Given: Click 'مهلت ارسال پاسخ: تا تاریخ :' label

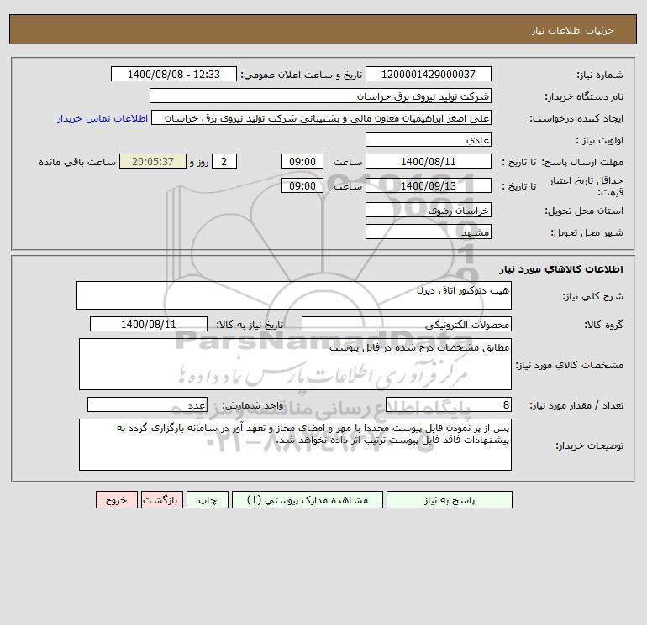Looking at the screenshot, I should [562, 162].
